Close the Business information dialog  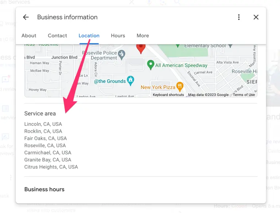[x=256, y=17]
